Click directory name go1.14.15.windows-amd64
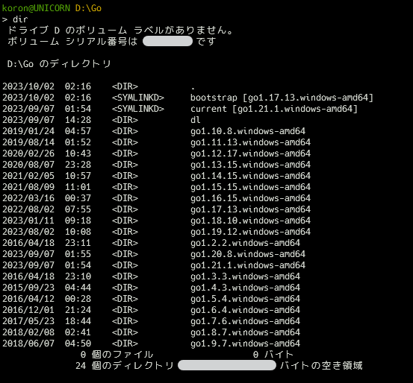Viewport: 413px width, 383px height. (250, 176)
